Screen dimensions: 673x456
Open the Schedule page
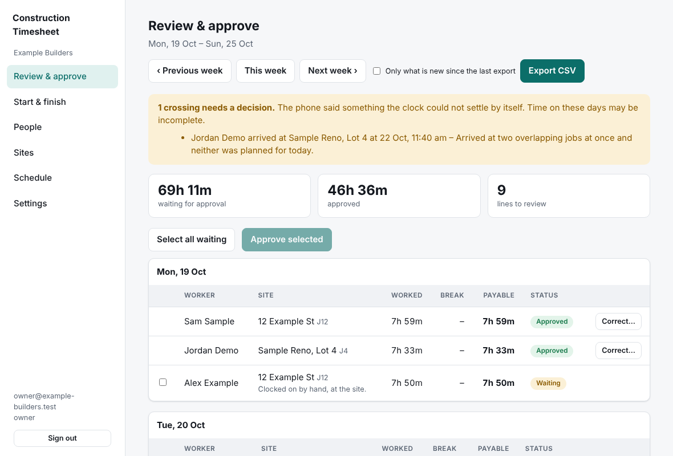pyautogui.click(x=62, y=178)
